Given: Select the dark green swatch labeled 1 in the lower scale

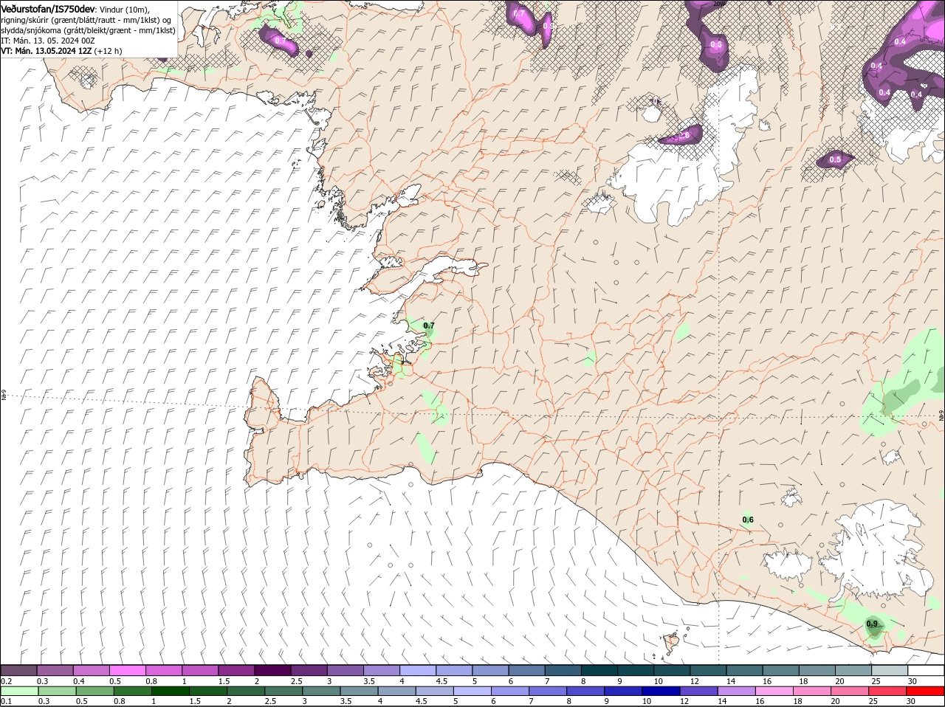Looking at the screenshot, I should [x=171, y=691].
